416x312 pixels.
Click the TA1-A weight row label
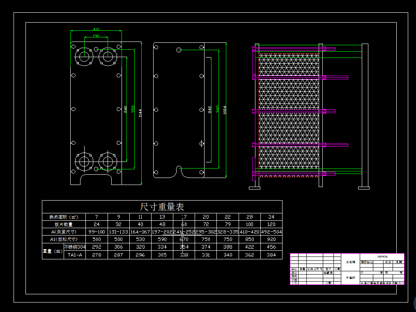tap(75, 255)
